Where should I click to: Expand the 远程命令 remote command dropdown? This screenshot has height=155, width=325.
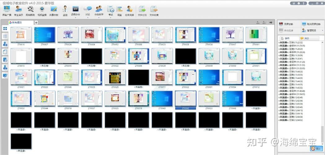75,18
